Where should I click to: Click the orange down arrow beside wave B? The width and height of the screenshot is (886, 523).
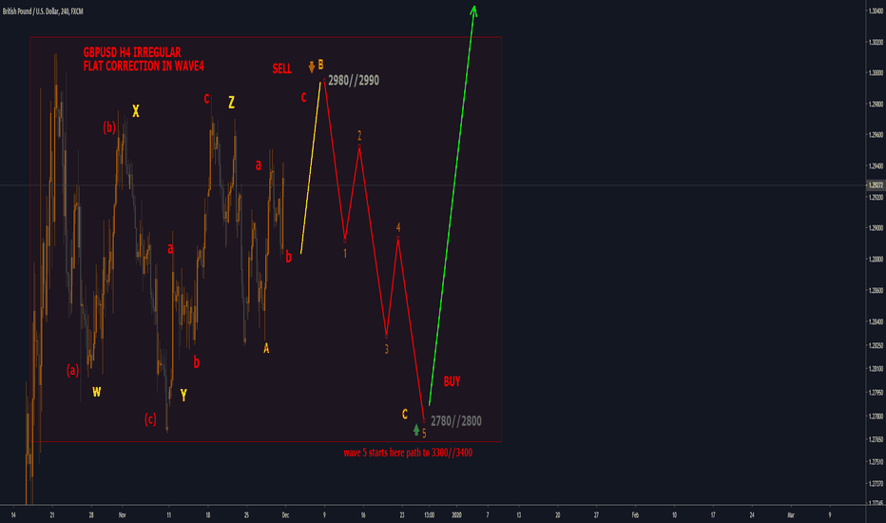(x=311, y=67)
